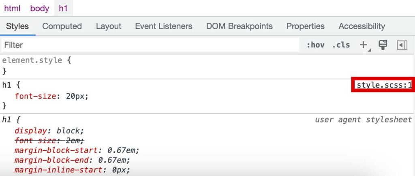
Task: Select the Styles tab
Action: [17, 26]
